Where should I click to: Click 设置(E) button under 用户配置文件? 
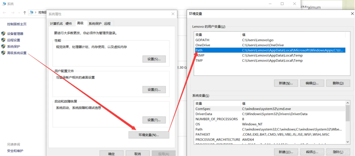[154, 90]
